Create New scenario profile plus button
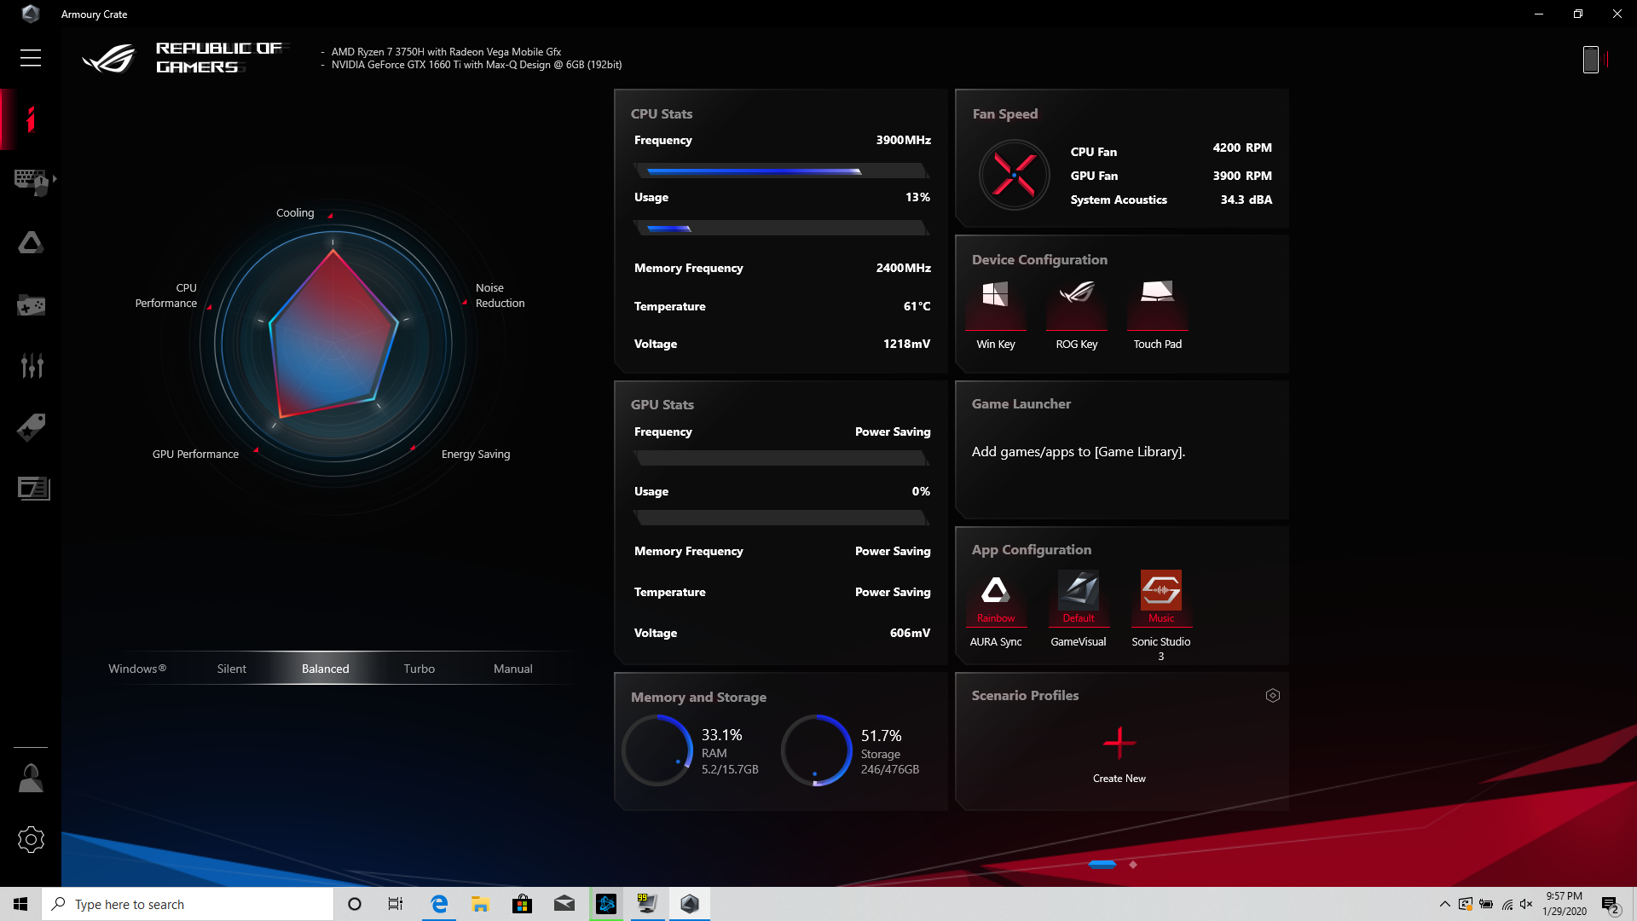This screenshot has height=921, width=1637. point(1119,744)
